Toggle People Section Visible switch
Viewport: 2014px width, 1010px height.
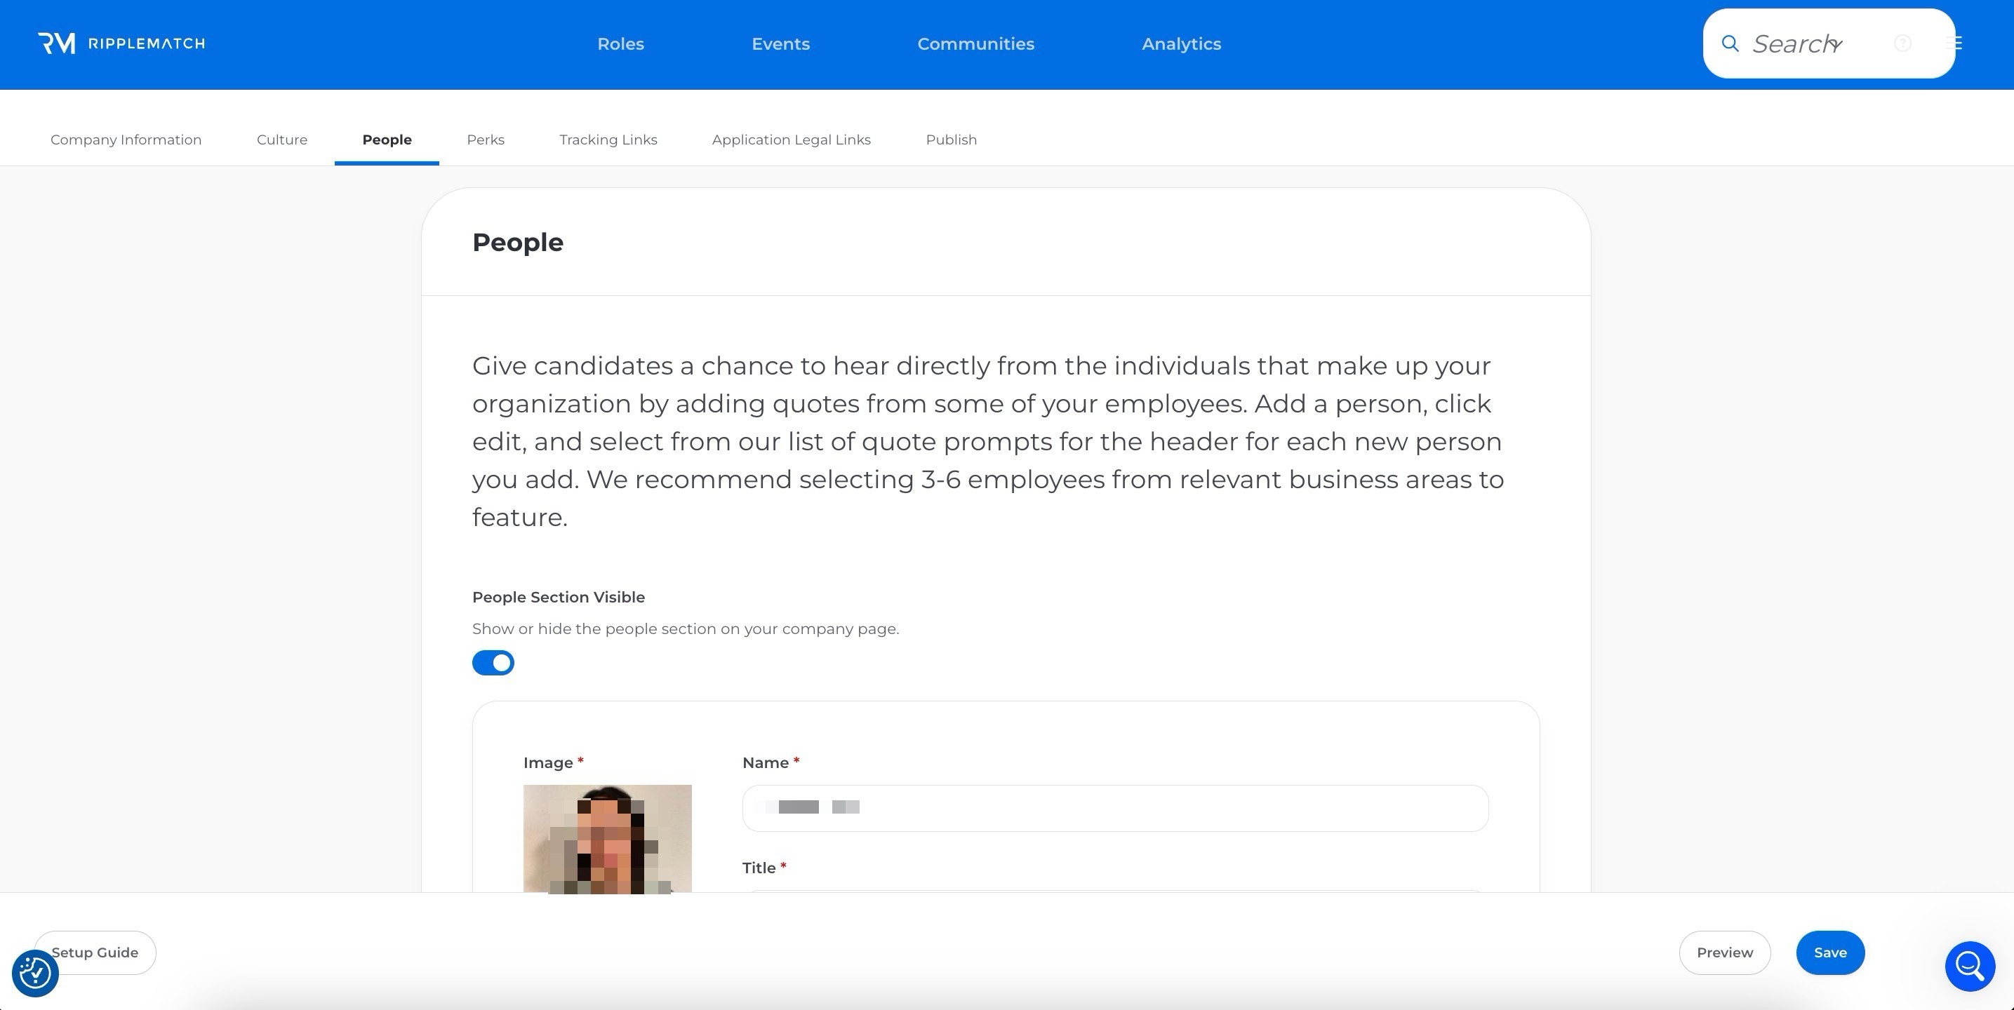click(x=493, y=663)
